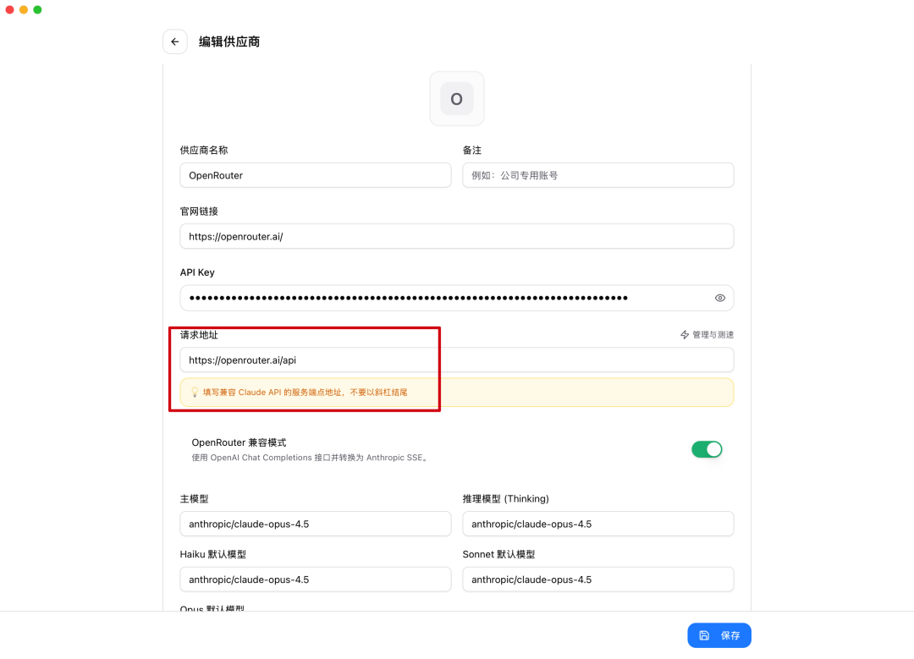
Task: Click the save disk icon inside 保存 button
Action: click(704, 635)
